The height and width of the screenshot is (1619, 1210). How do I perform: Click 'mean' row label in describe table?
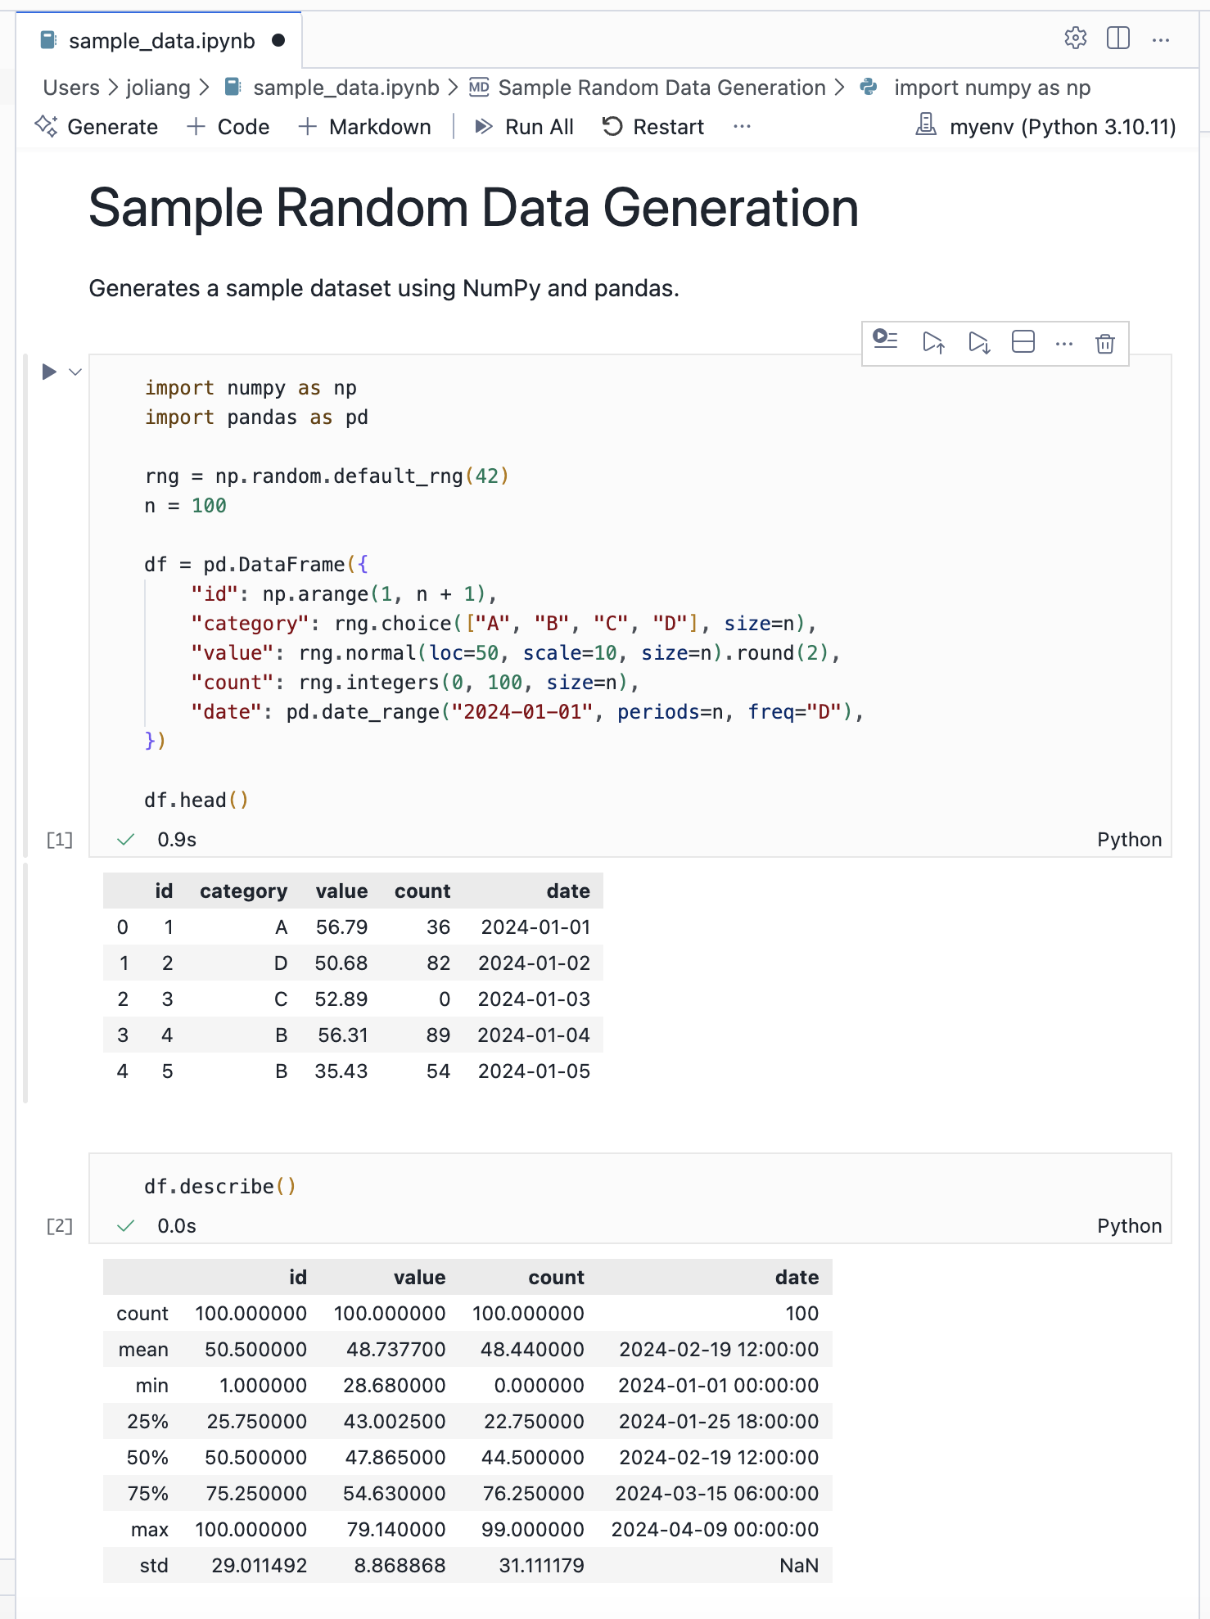click(143, 1350)
